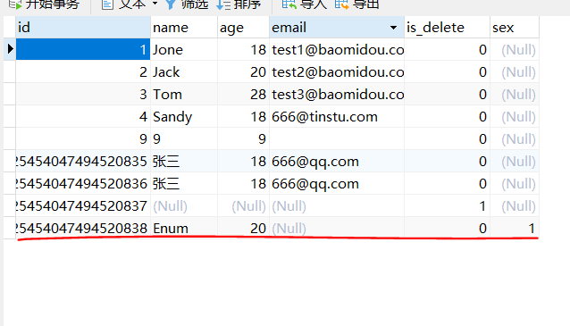Select the id cell ending in 520838
570x326 pixels.
(83, 229)
